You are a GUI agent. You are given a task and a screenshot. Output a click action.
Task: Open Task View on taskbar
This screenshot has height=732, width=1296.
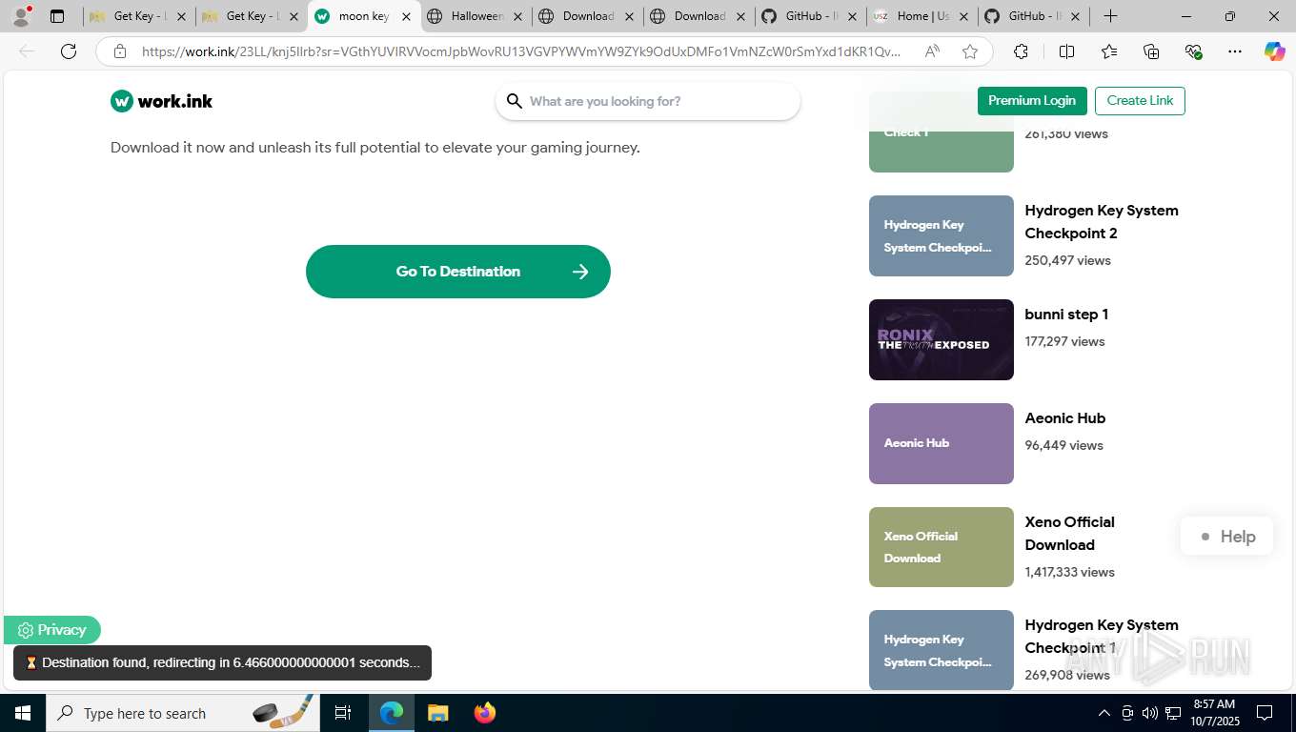pos(343,713)
